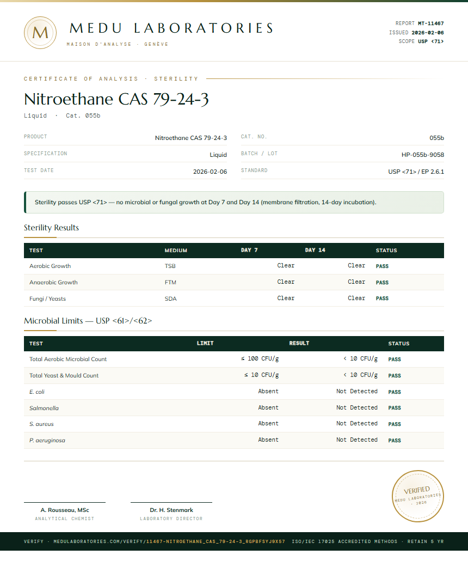Select the E. coli row label
This screenshot has height=567, width=468.
click(x=37, y=392)
